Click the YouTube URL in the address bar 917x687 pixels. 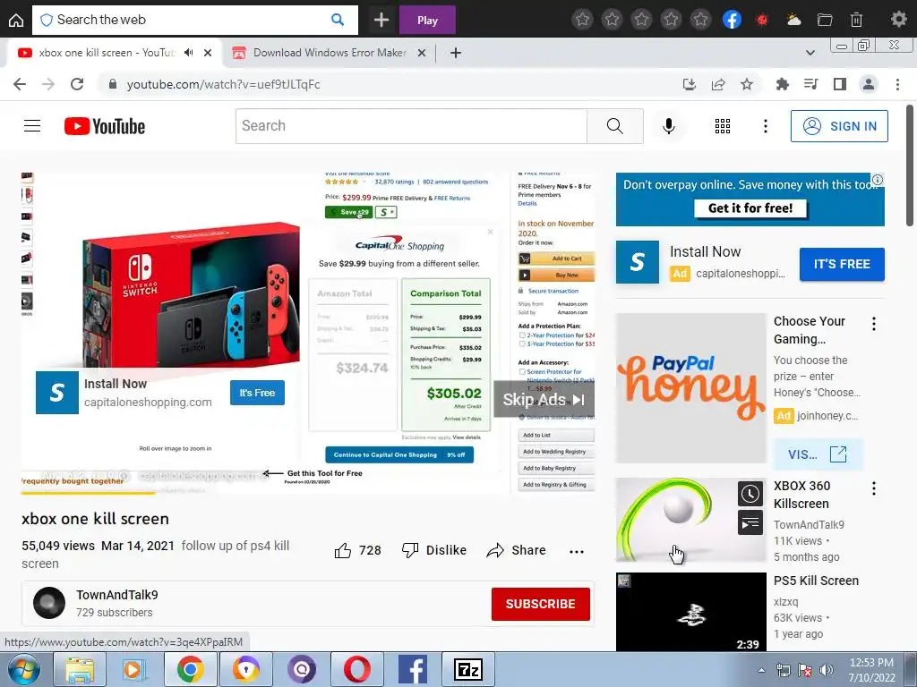[x=223, y=84]
